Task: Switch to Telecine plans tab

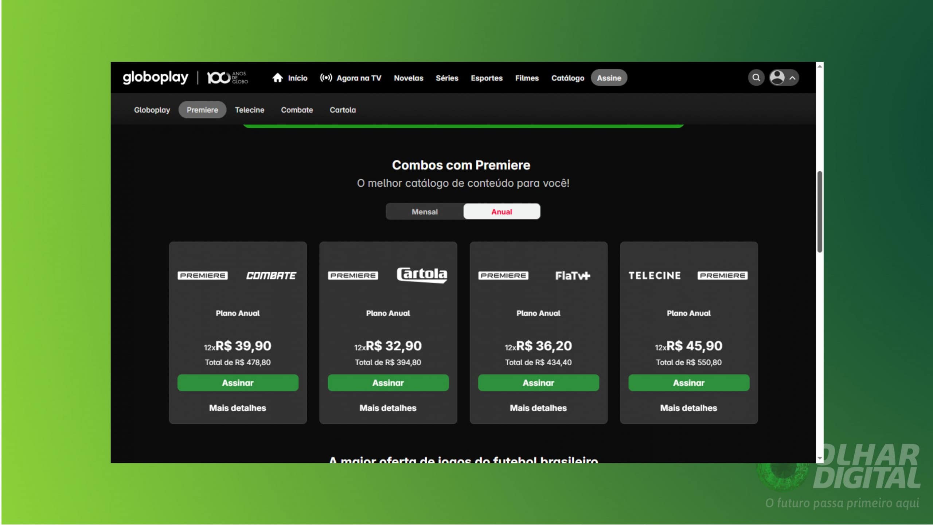Action: coord(249,110)
